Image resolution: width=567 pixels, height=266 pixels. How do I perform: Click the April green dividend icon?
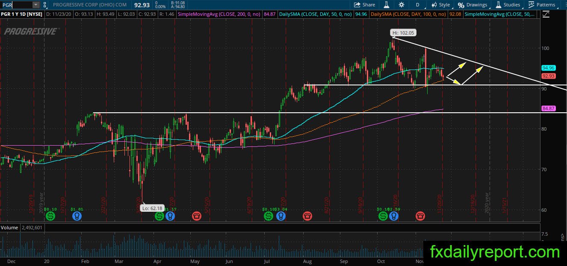[x=159, y=216]
